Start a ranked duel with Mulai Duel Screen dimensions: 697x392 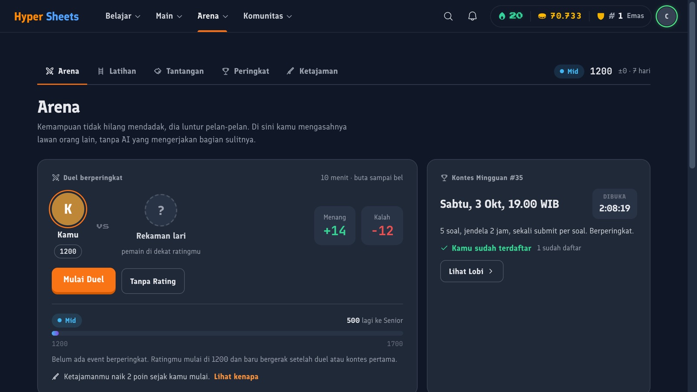84,280
